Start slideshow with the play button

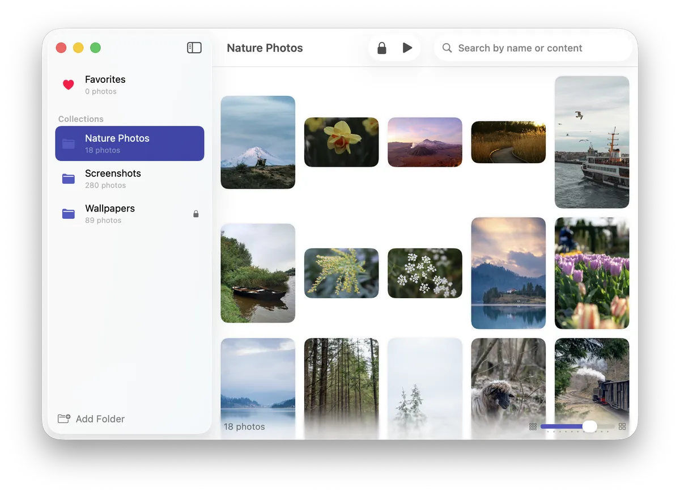pos(407,48)
